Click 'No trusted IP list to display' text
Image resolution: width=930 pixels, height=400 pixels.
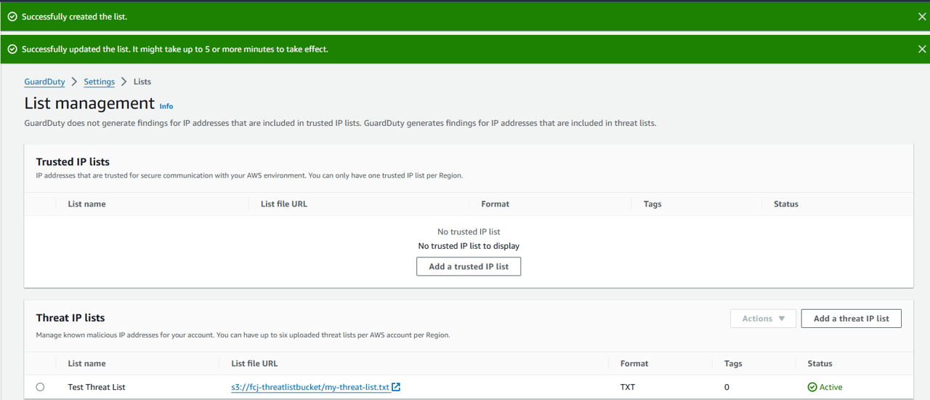point(469,246)
